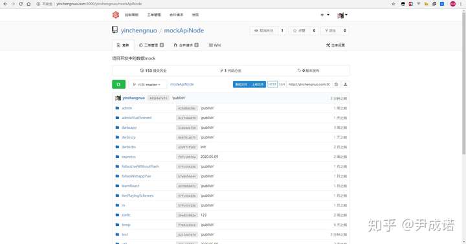This screenshot has height=244, width=466.
Task: Open the plus create-new dropdown
Action: pos(325,15)
